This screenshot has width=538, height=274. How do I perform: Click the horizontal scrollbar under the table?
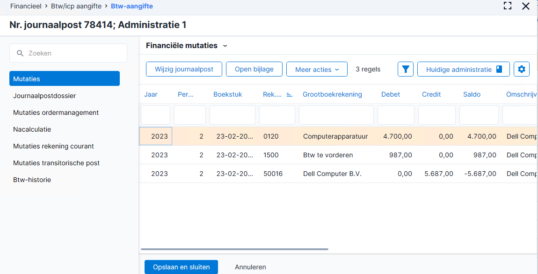[235, 249]
